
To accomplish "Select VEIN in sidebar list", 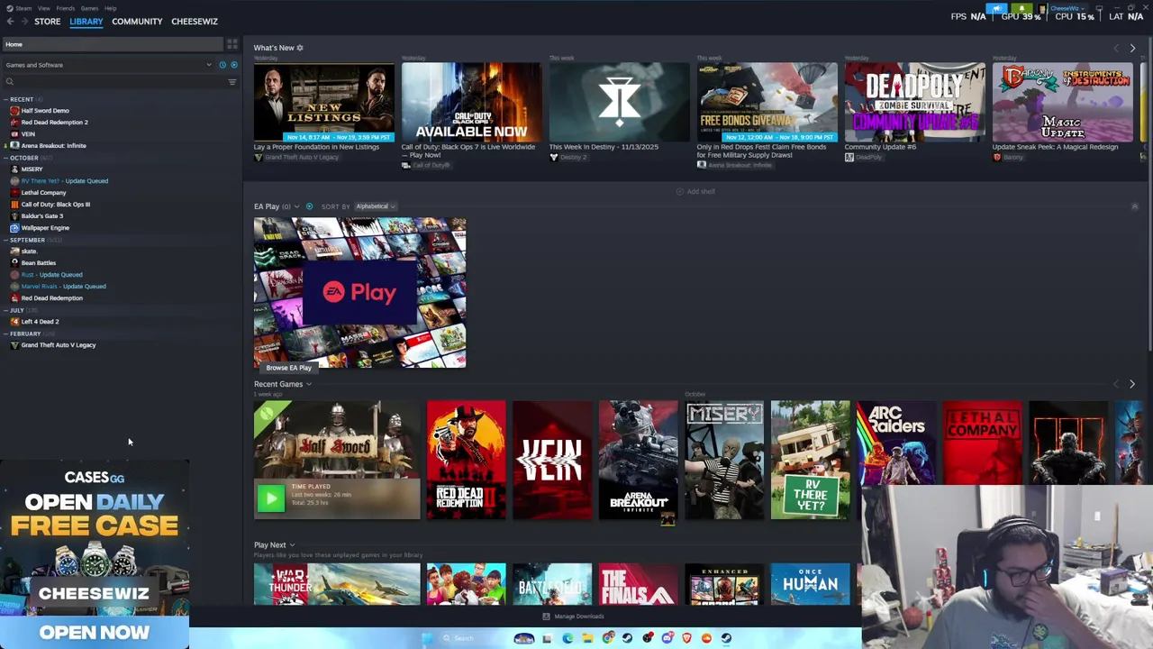I will coord(28,133).
